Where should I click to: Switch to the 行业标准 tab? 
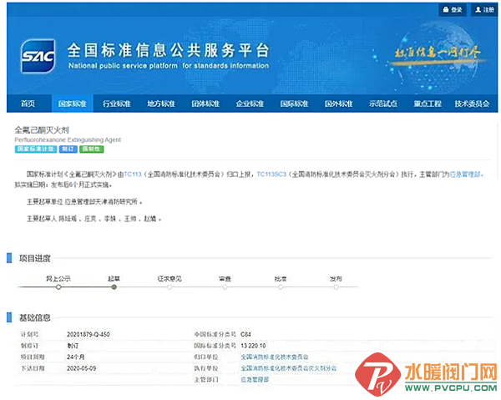point(117,104)
